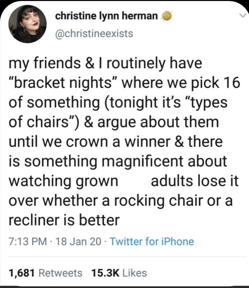This screenshot has width=249, height=288.
Task: Click the display name christine lynn herman
Action: [105, 16]
